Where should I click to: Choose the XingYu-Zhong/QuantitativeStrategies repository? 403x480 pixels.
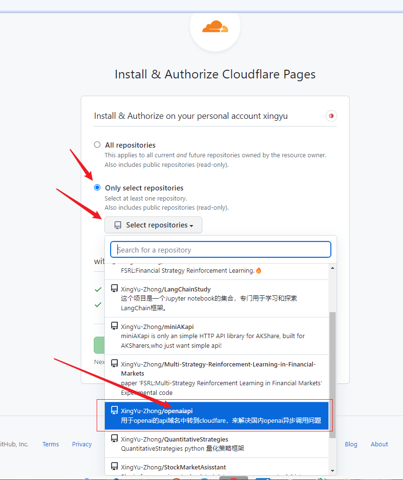pyautogui.click(x=216, y=444)
